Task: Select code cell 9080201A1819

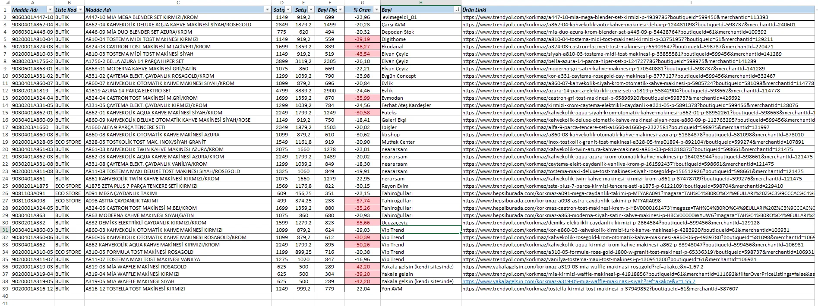Action: [32, 91]
